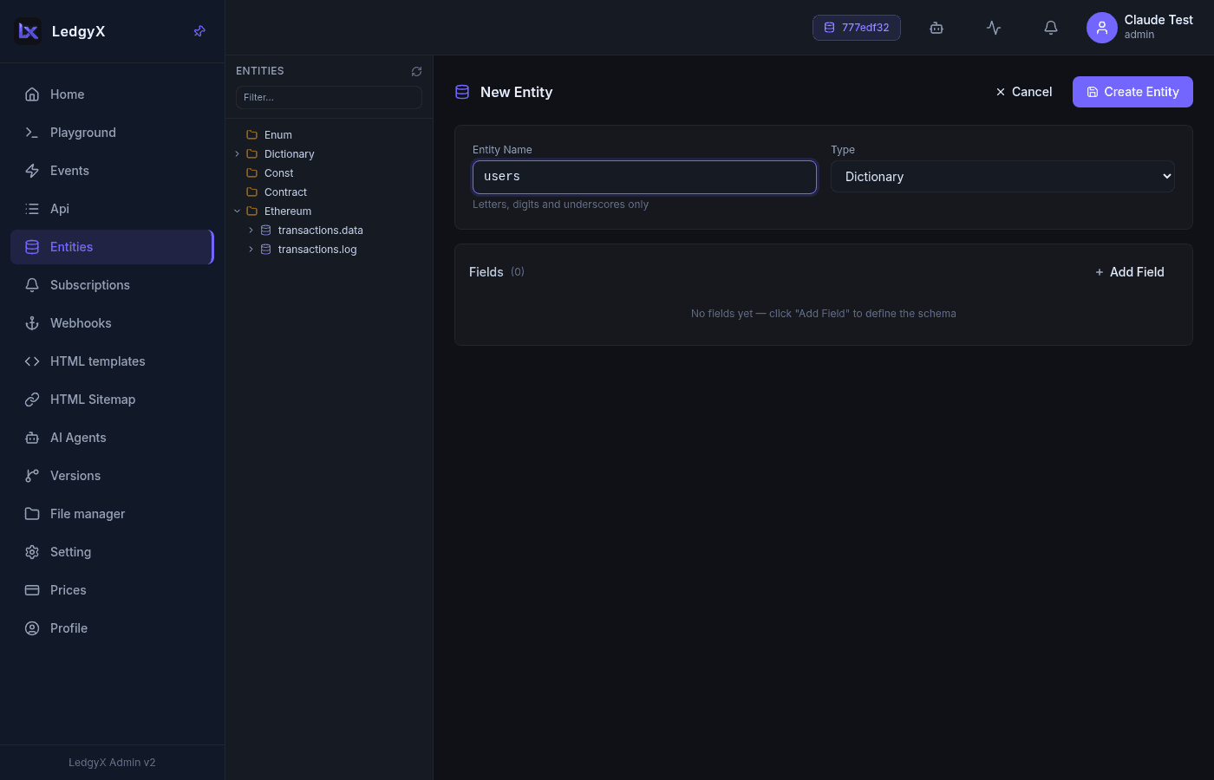This screenshot has width=1214, height=780.
Task: Expand the Dictionary folder in tree
Action: pyautogui.click(x=237, y=154)
